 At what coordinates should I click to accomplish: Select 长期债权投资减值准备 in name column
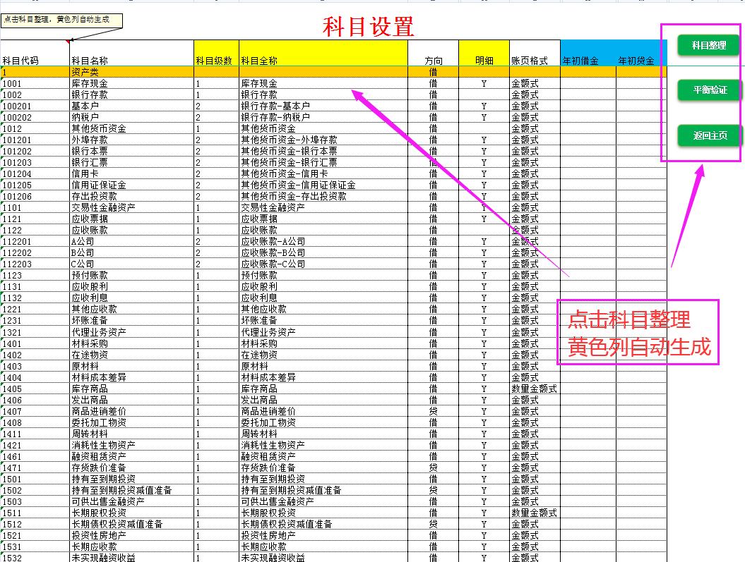[x=131, y=525]
